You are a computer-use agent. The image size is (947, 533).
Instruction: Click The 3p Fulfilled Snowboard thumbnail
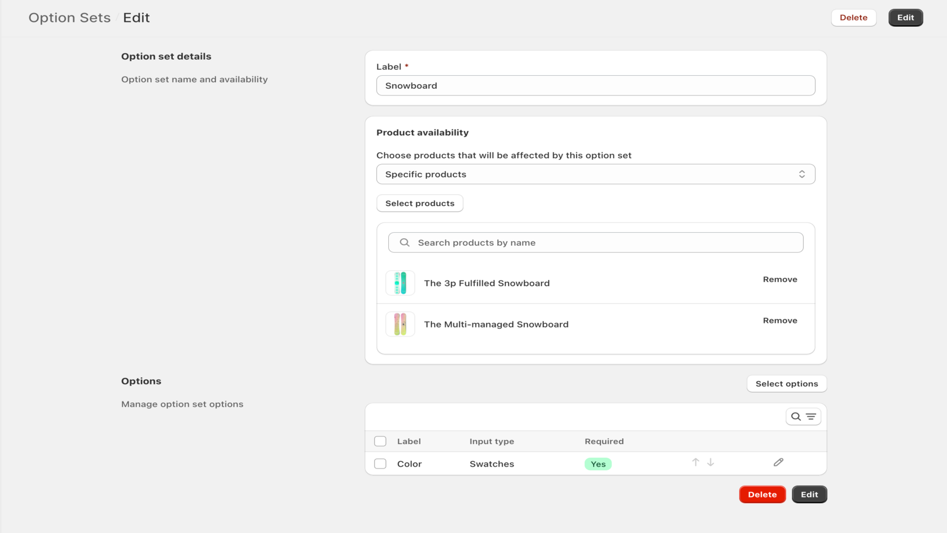pyautogui.click(x=400, y=282)
